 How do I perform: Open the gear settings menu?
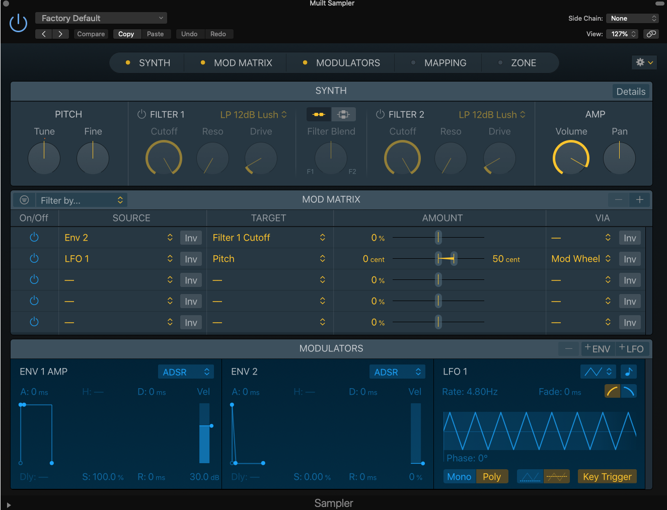pyautogui.click(x=644, y=62)
